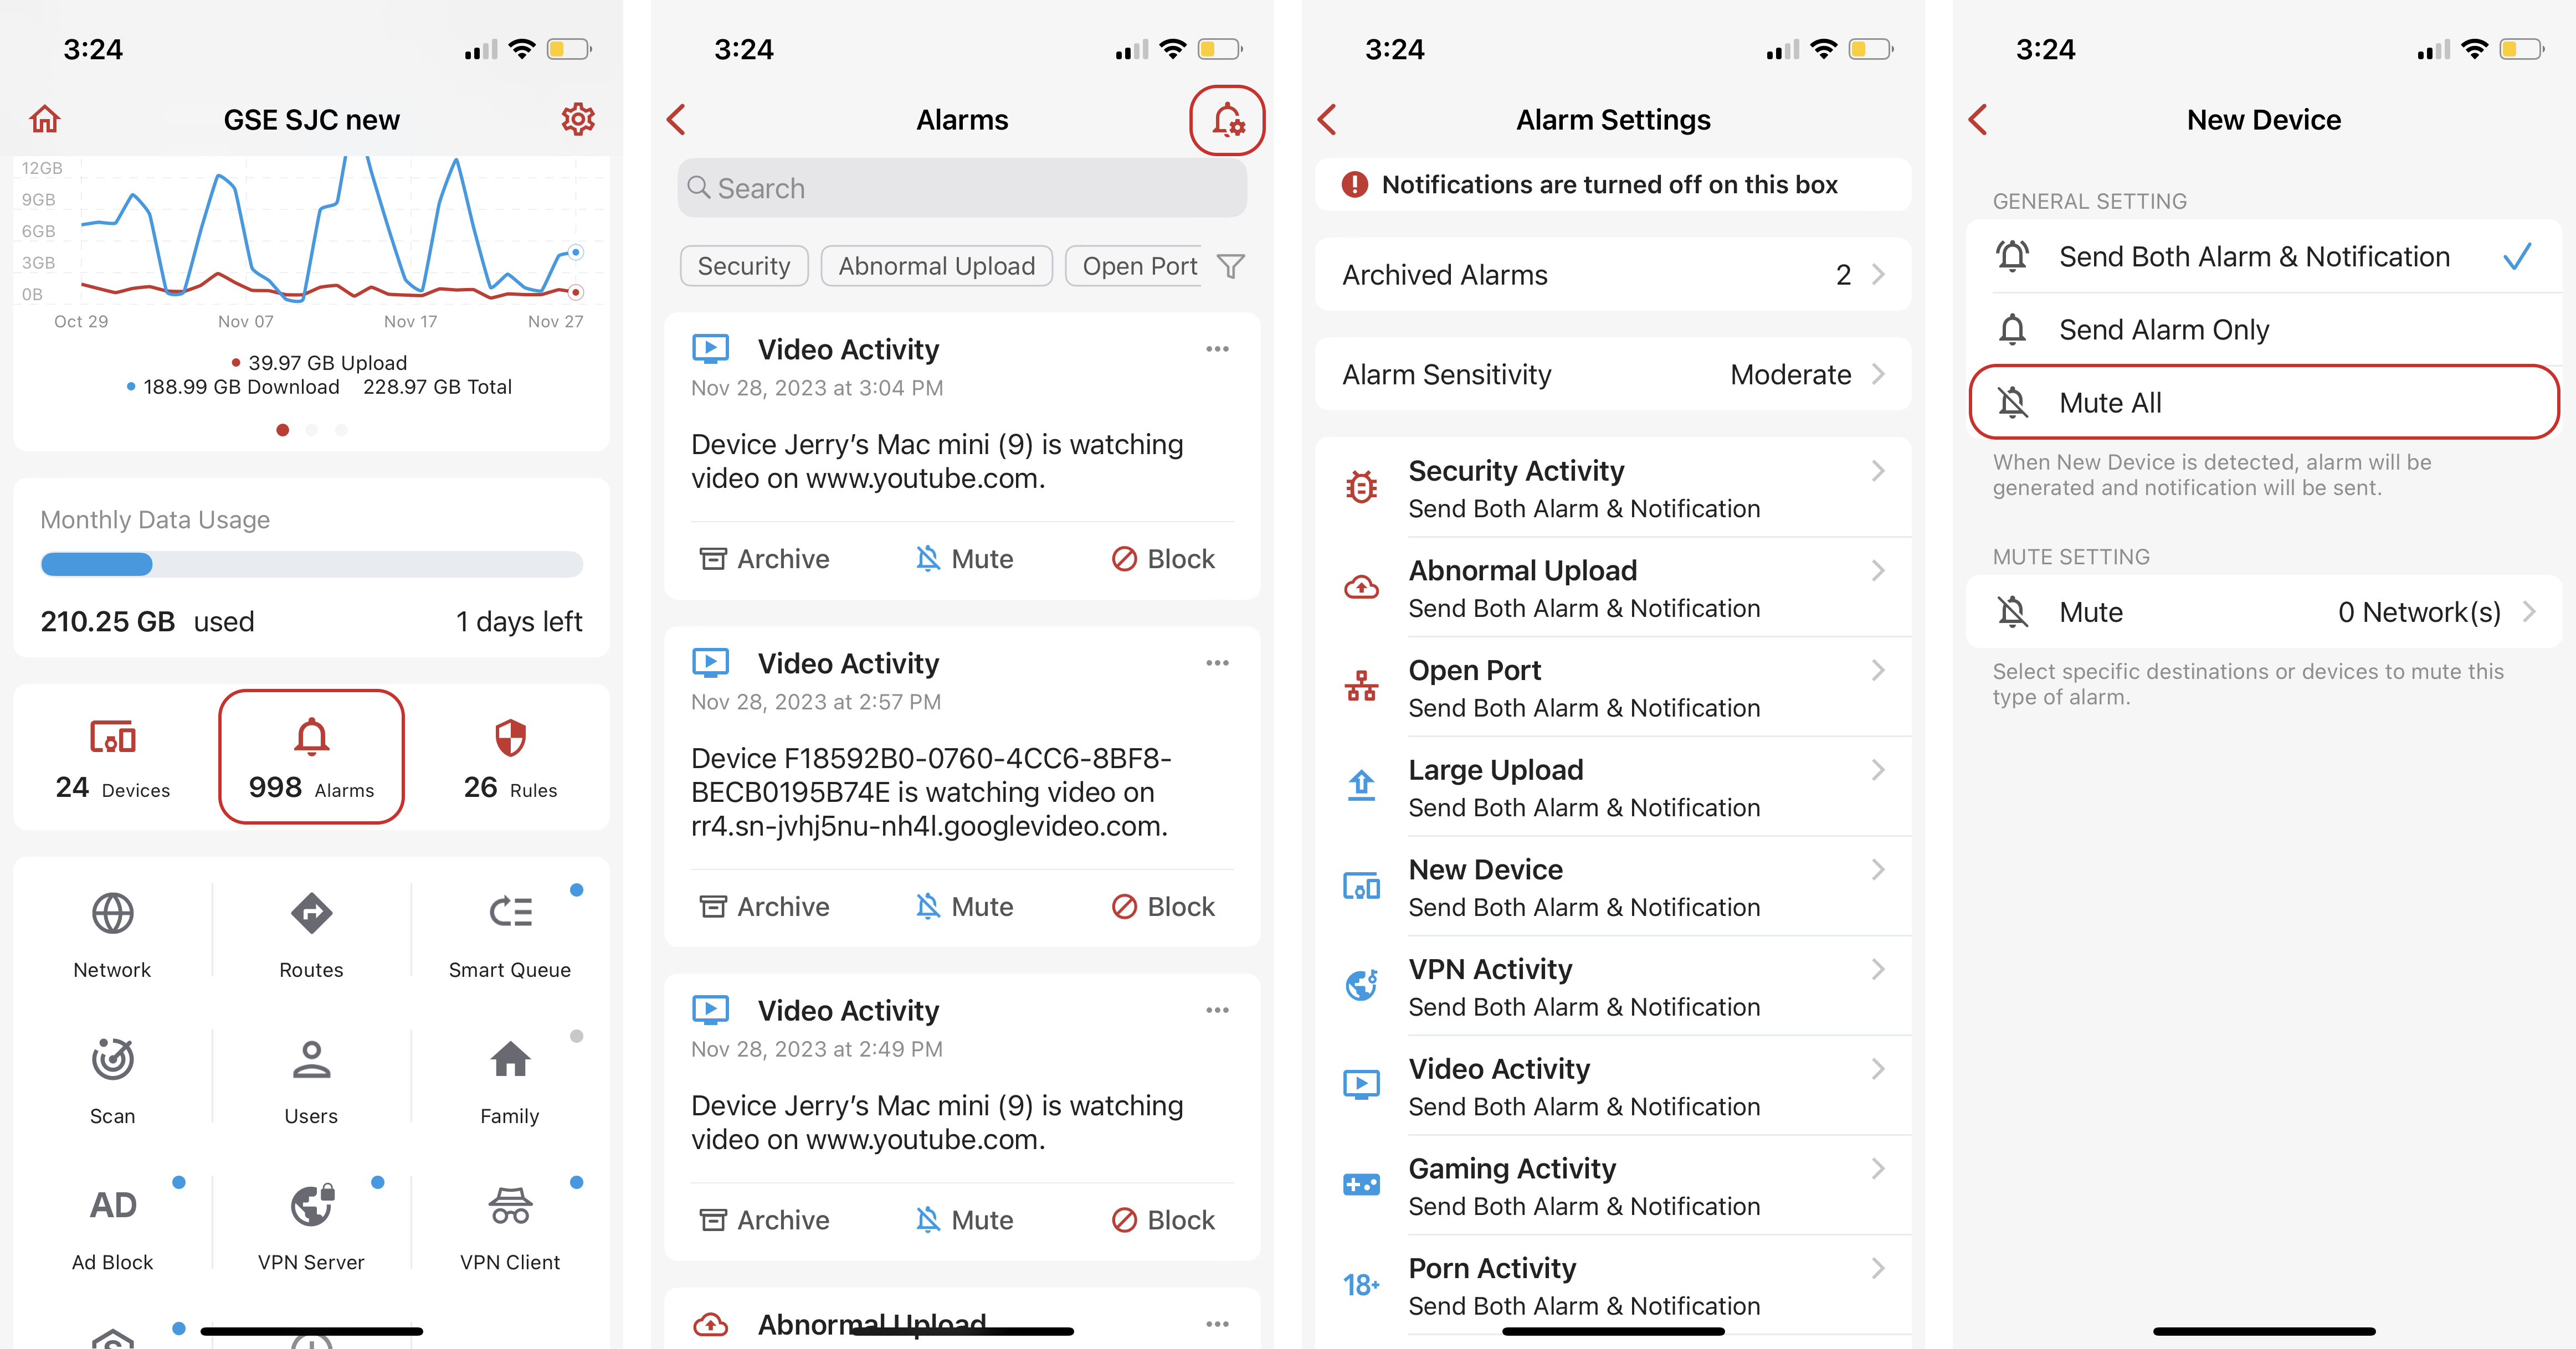Expand Alarm Sensitivity Moderate setting
2576x1349 pixels.
click(1612, 375)
